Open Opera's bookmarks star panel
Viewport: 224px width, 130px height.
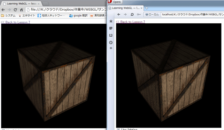click(x=111, y=21)
